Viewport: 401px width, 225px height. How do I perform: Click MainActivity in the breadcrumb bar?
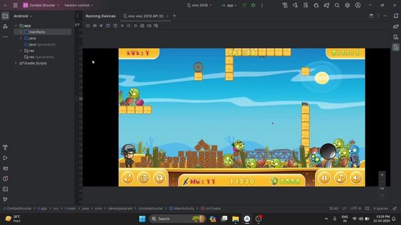coord(182,208)
